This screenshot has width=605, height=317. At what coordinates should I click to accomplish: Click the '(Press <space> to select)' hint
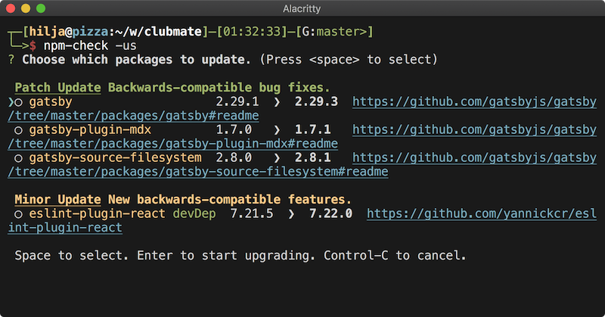[349, 60]
